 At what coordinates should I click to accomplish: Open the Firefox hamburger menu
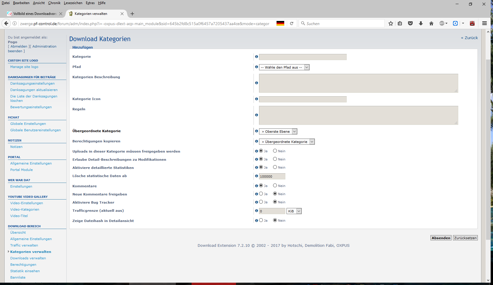point(484,23)
